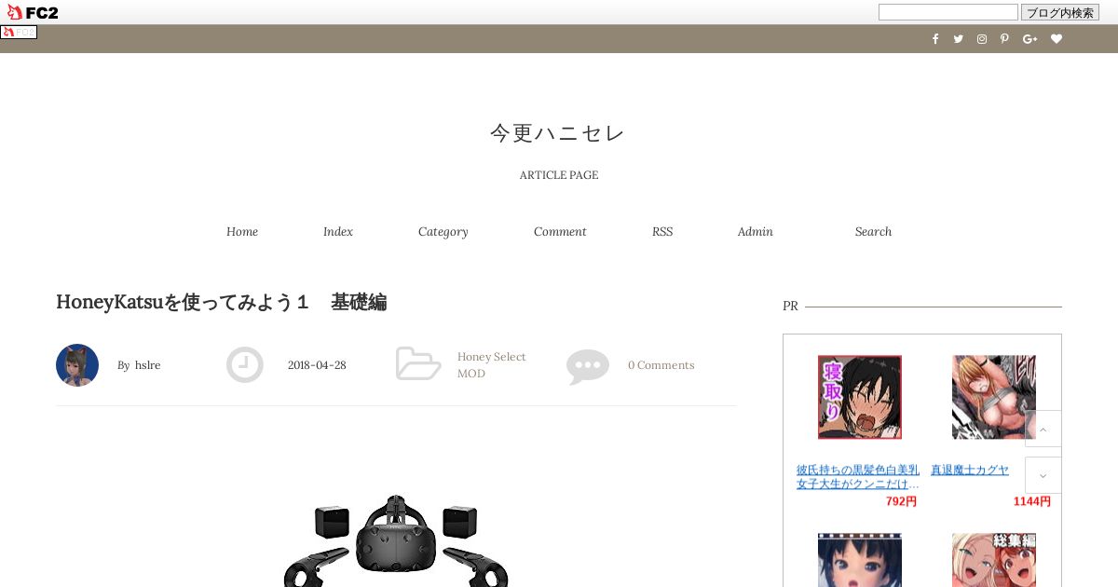The image size is (1118, 587).
Task: Open the 今更ハニセレ blog title
Action: 558,133
